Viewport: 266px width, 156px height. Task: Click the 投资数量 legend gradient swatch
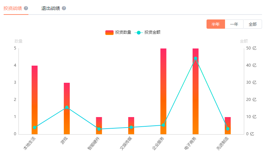[109, 32]
